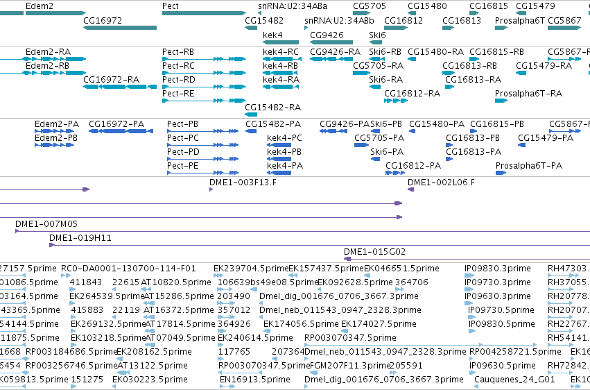Open transcript CG15482-RA
Screen dimensions: 590x390
click(x=251, y=115)
